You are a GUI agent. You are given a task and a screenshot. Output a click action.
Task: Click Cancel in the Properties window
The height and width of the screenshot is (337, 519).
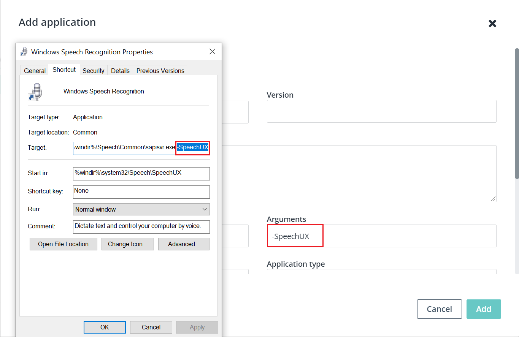[151, 327]
